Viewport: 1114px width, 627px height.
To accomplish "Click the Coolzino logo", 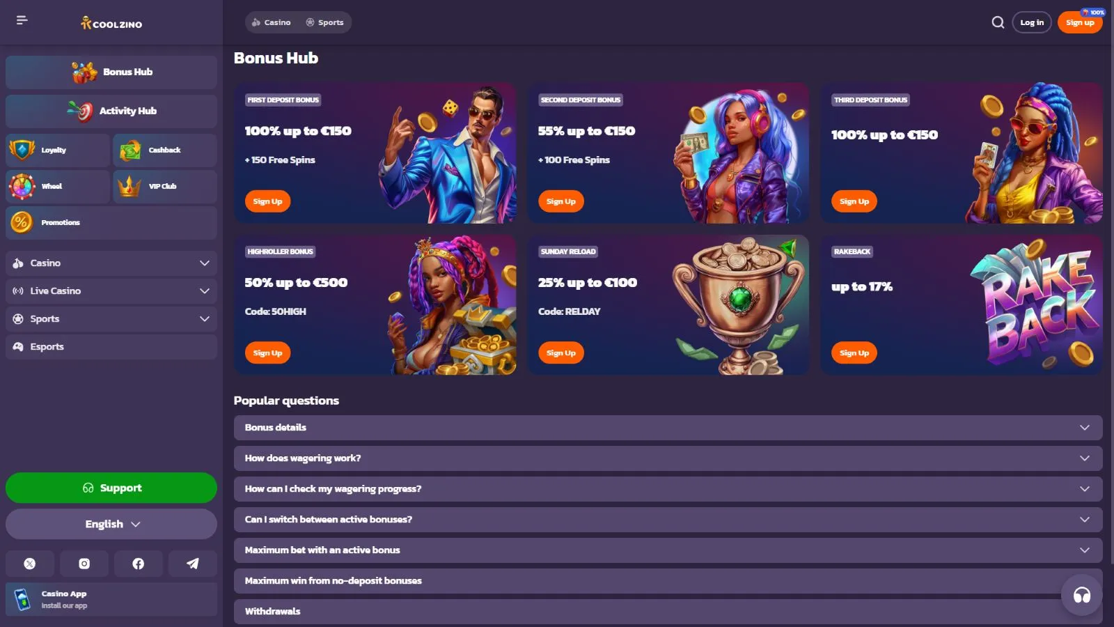I will coord(111,23).
